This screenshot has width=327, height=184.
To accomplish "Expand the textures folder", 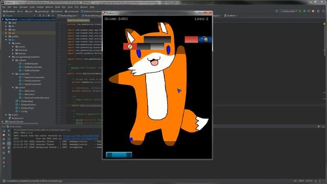I will pos(13,53).
